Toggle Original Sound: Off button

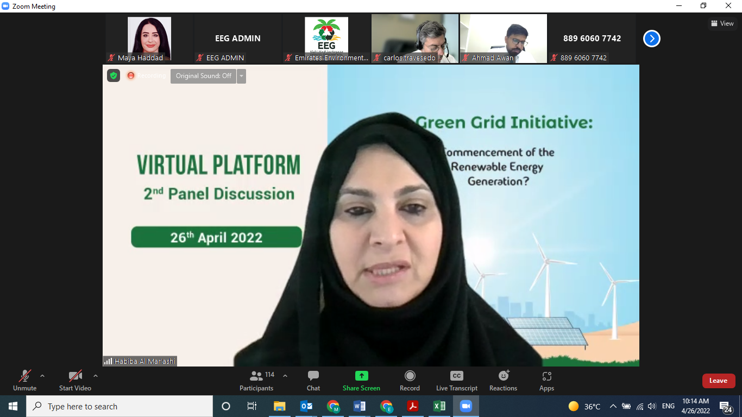tap(203, 76)
